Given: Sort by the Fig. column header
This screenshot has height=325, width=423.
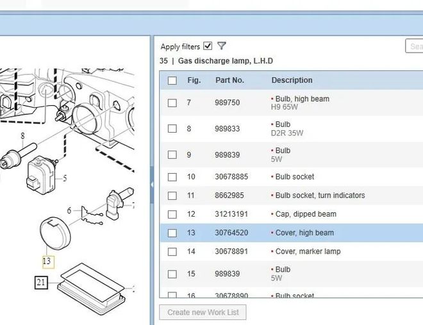Looking at the screenshot, I should point(194,81).
